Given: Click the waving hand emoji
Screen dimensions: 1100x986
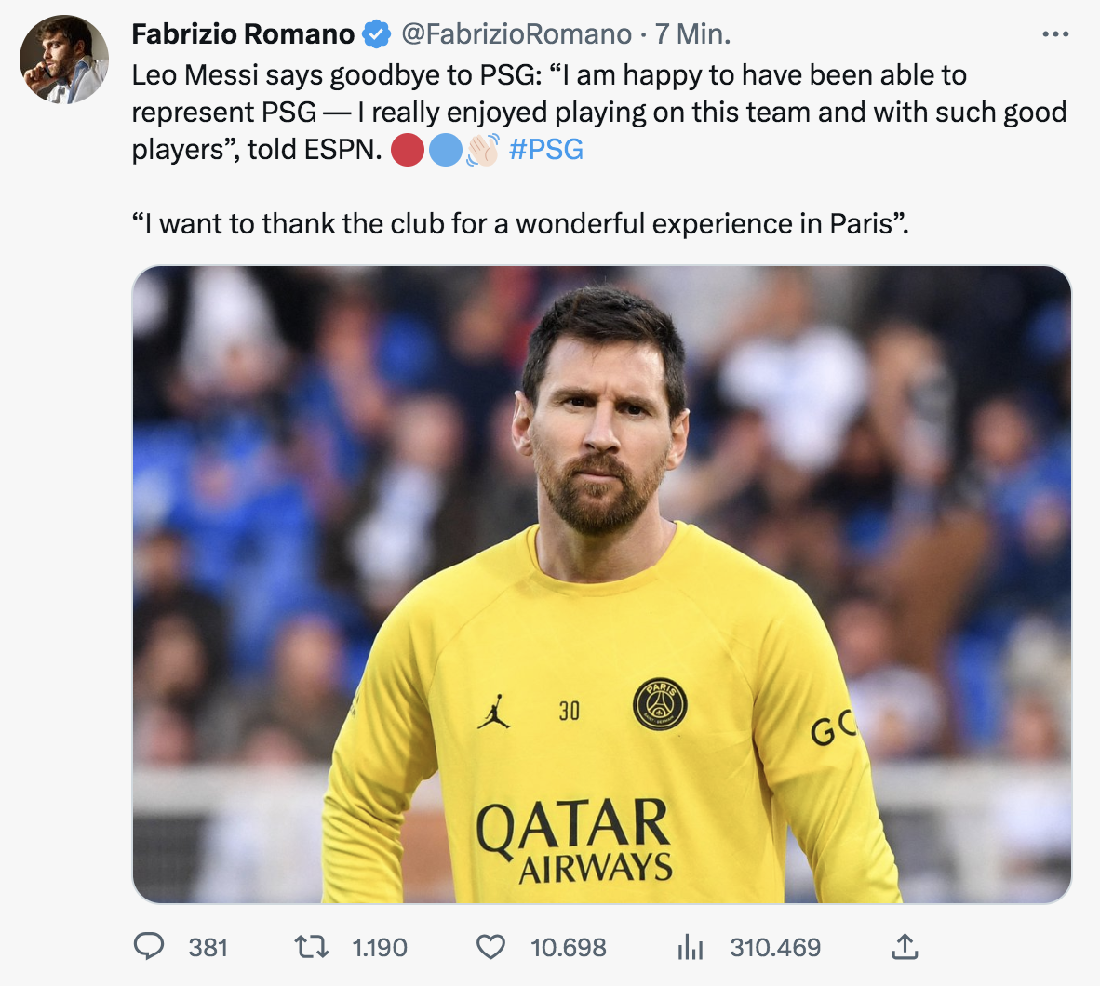Looking at the screenshot, I should pyautogui.click(x=482, y=149).
